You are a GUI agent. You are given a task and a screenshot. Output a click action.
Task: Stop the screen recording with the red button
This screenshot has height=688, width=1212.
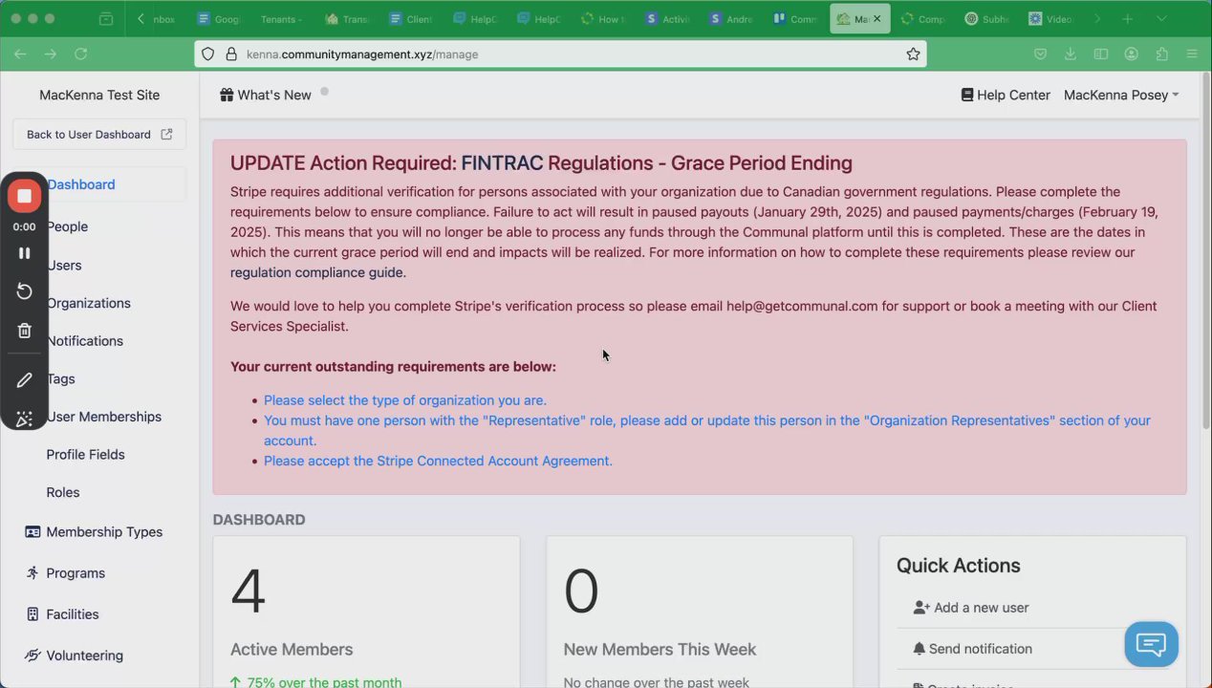[25, 196]
